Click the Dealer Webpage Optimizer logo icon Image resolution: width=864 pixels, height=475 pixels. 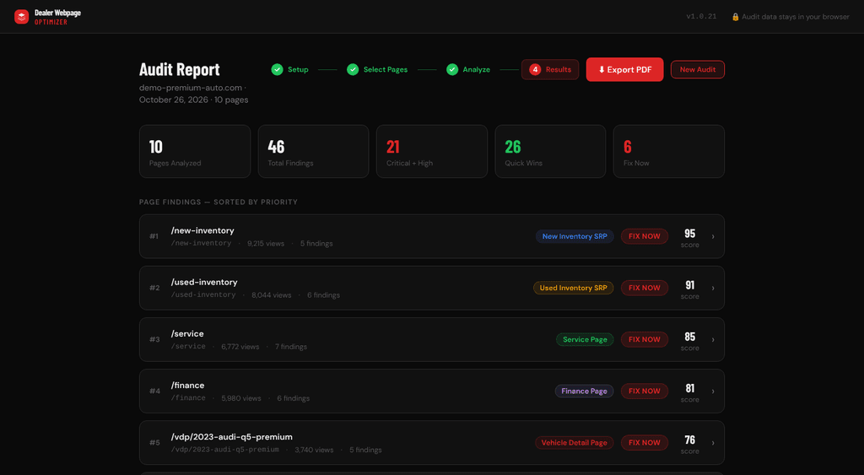21,17
